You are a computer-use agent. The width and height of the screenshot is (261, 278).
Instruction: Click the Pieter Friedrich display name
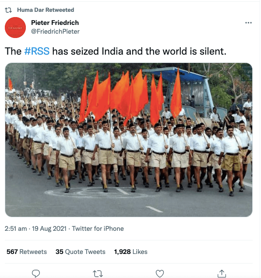click(55, 23)
